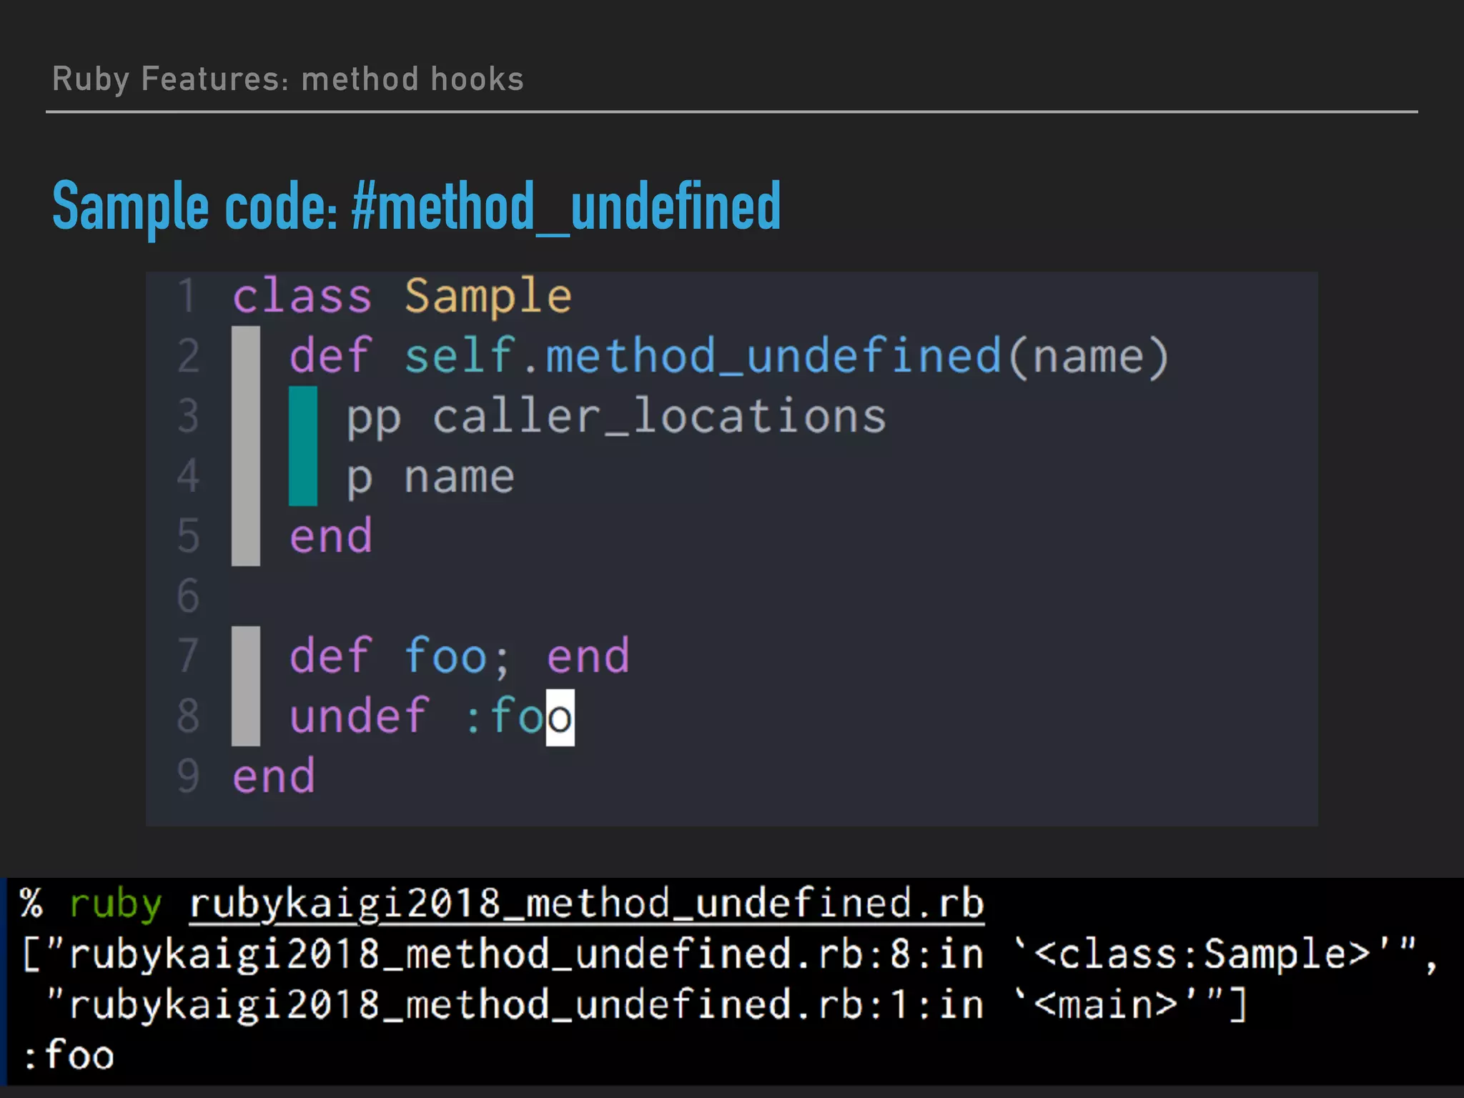
Task: Click 'self.method_undefined' on line 2
Action: (702, 356)
